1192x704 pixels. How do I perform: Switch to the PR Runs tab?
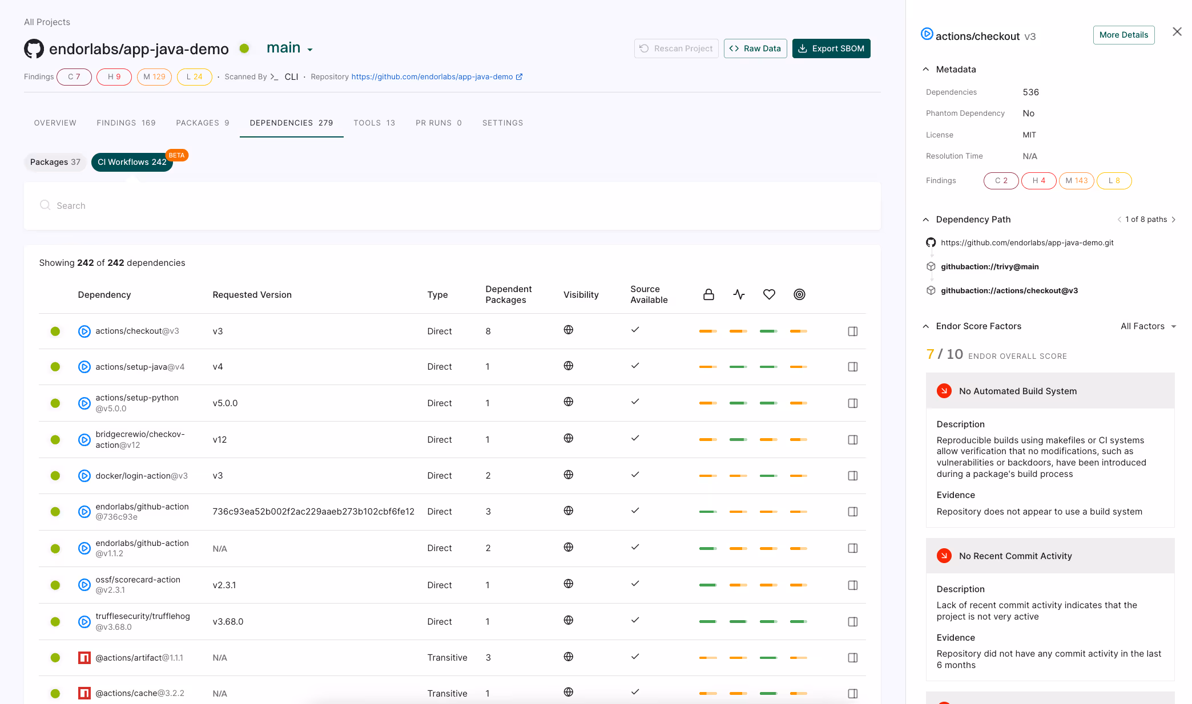click(439, 123)
